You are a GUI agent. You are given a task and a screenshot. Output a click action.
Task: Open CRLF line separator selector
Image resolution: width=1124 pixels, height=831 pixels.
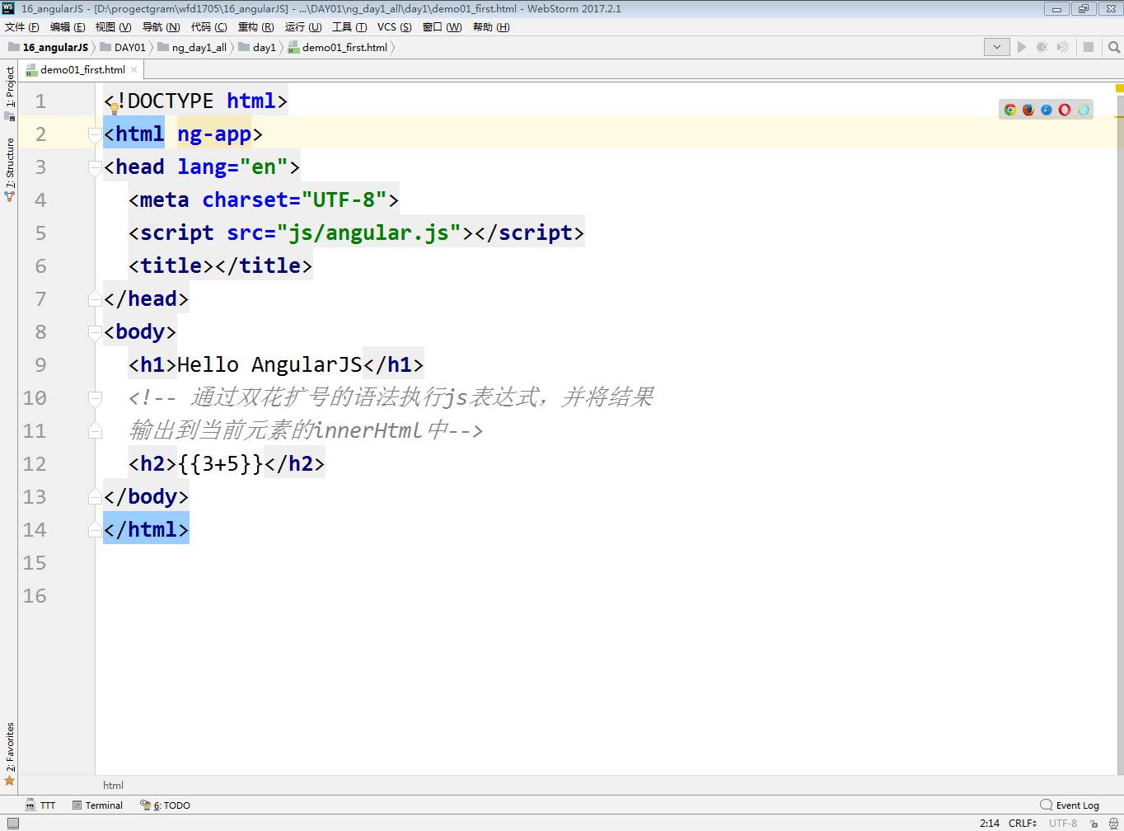click(1023, 823)
